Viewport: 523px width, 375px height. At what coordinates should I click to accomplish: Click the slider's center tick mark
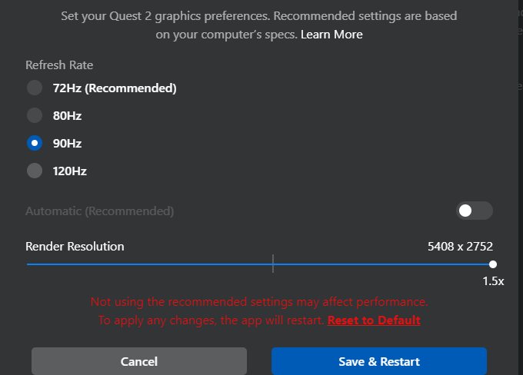point(273,264)
